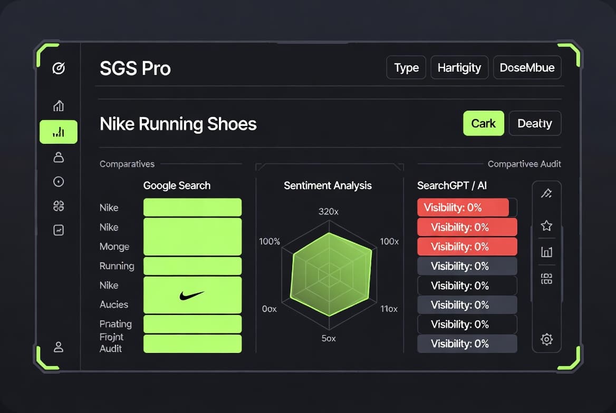
Task: Click the star favorite icon in right panel
Action: tap(547, 225)
